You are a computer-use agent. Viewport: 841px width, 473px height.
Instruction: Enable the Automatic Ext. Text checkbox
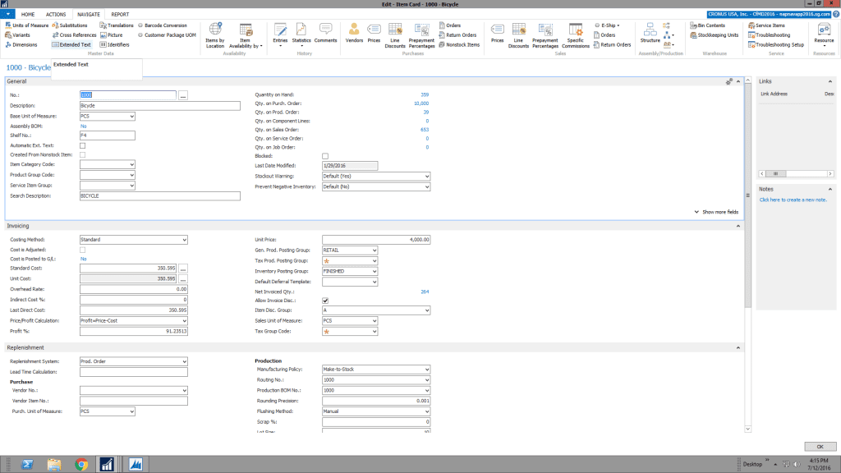[82, 145]
